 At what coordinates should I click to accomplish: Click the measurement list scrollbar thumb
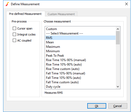tap(118, 38)
